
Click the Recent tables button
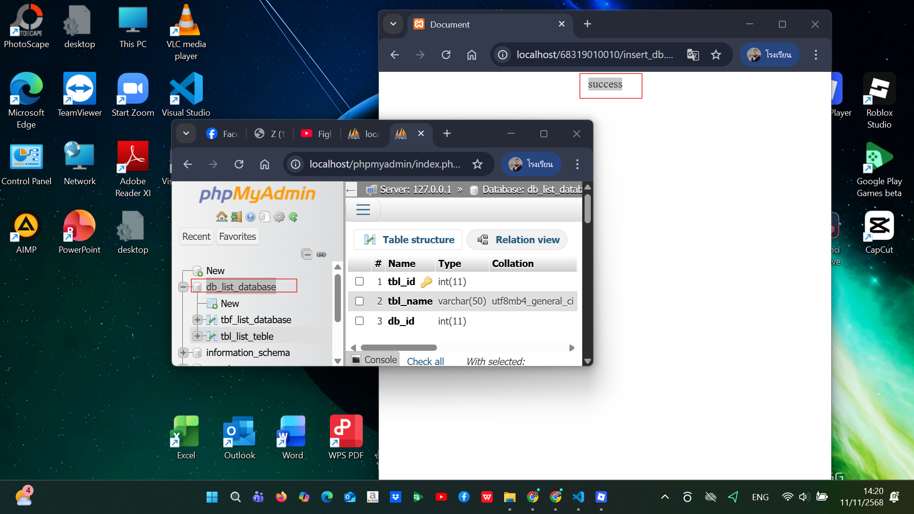tap(196, 237)
